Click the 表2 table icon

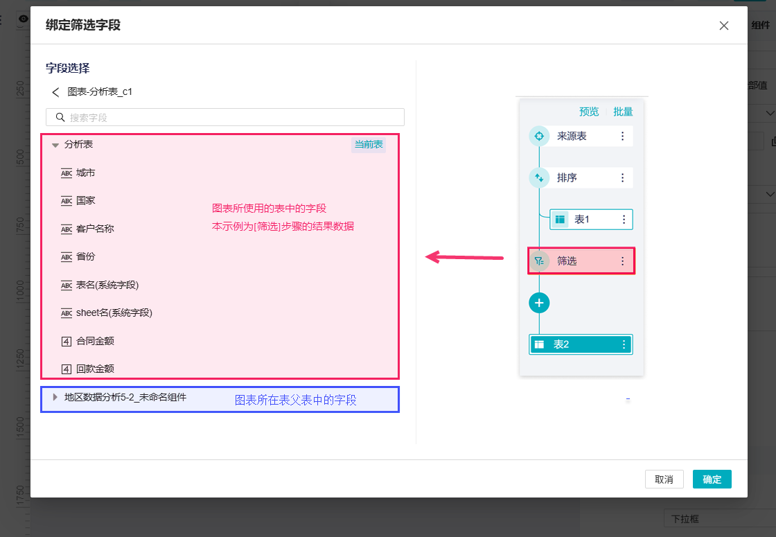[x=540, y=344]
